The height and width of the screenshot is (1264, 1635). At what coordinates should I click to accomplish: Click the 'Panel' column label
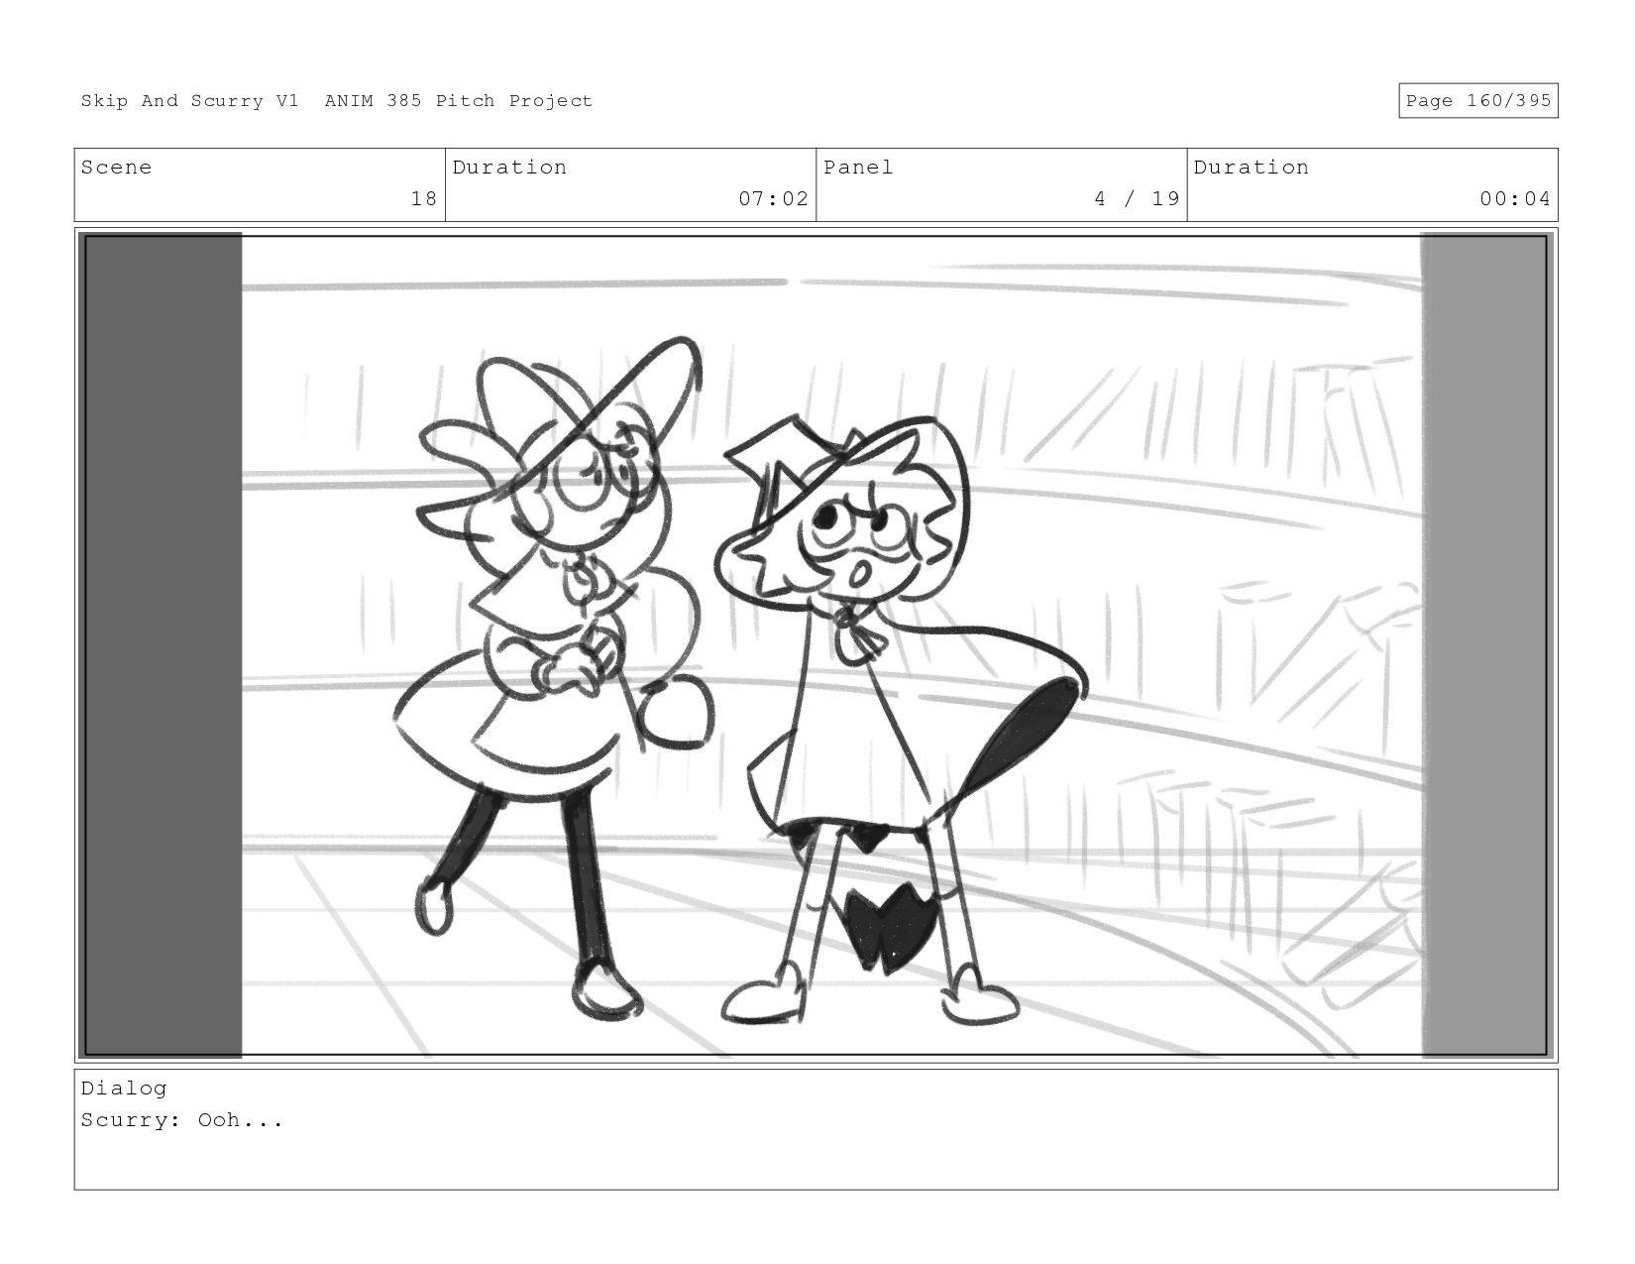click(x=858, y=168)
